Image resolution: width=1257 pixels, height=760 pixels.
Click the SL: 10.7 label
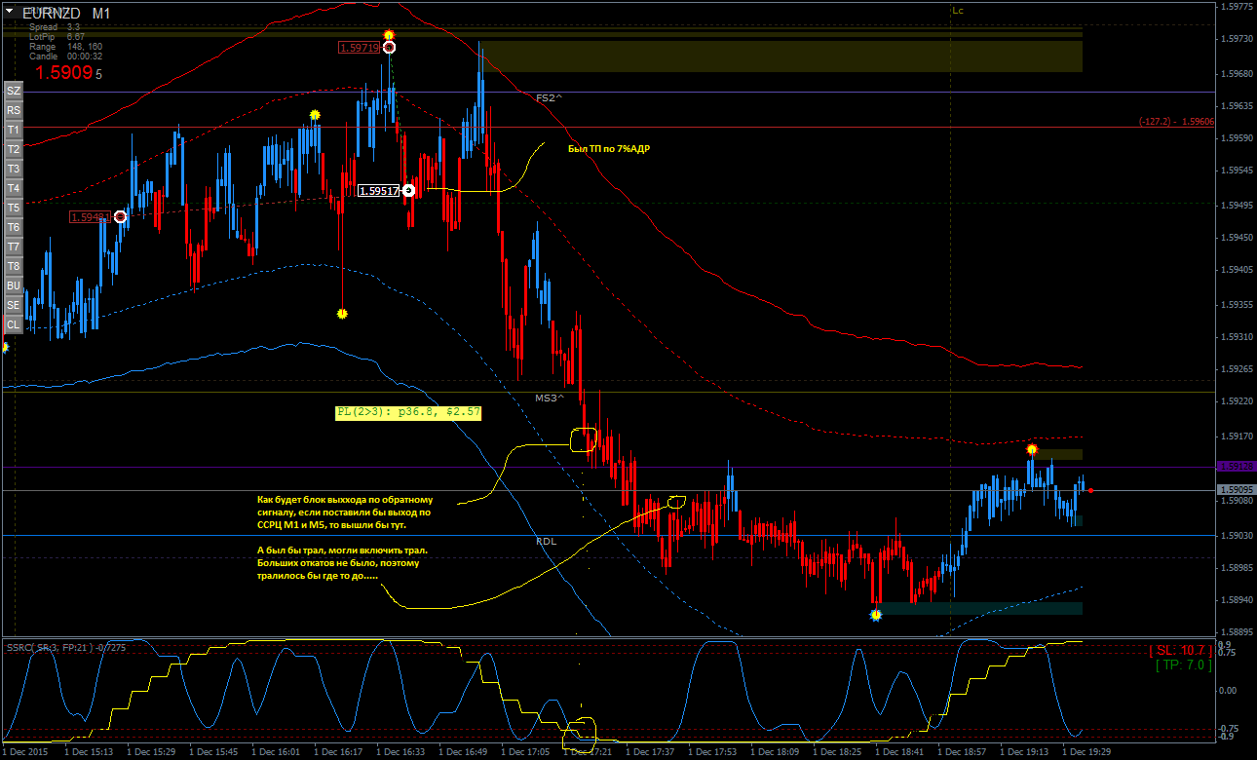click(1181, 650)
